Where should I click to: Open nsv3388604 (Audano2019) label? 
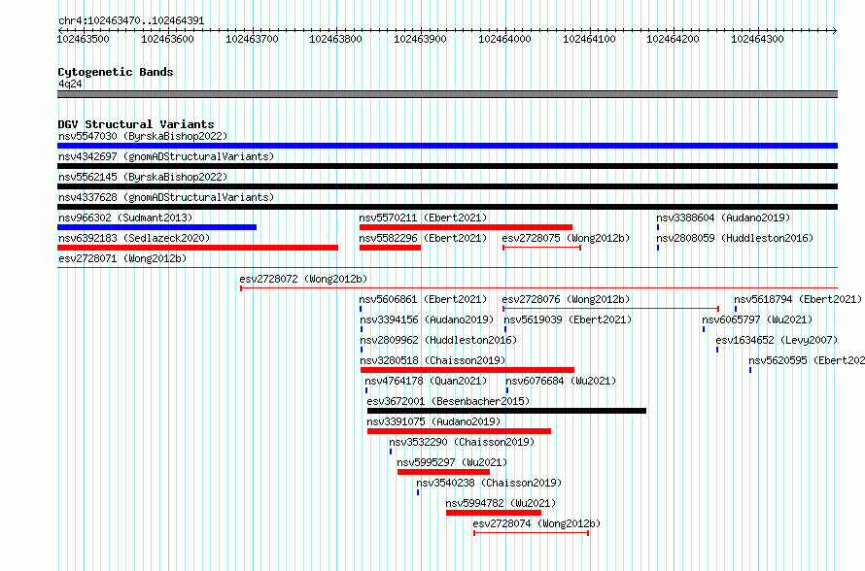coord(723,218)
